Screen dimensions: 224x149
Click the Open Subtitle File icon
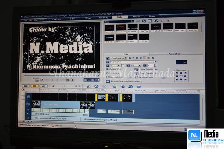point(137,69)
